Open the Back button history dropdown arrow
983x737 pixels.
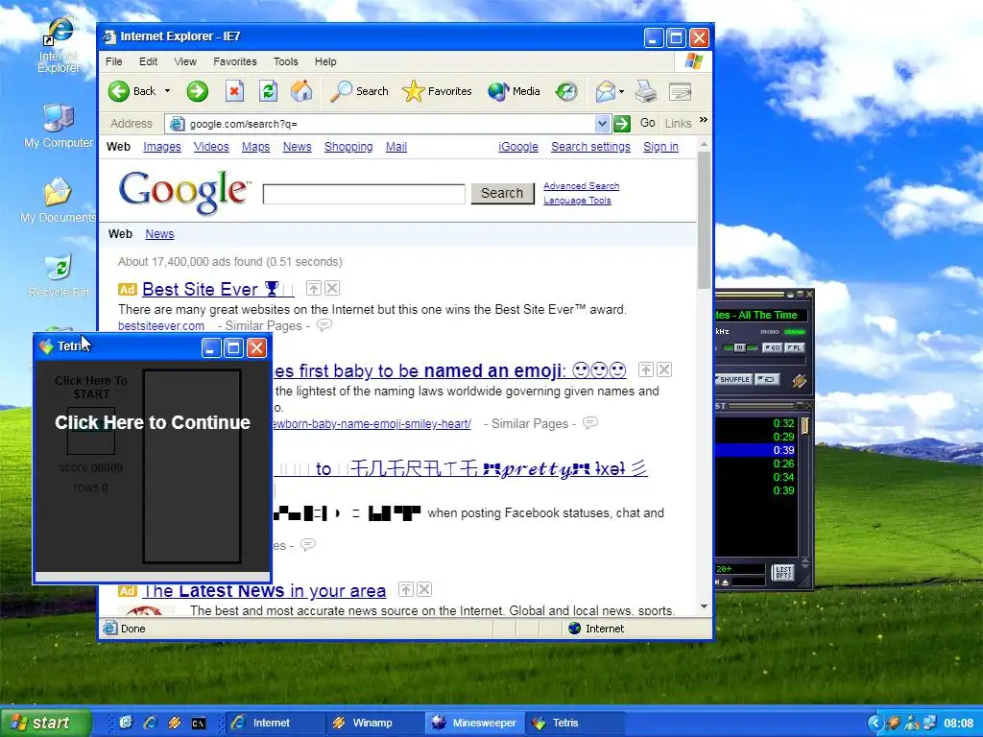tap(167, 91)
